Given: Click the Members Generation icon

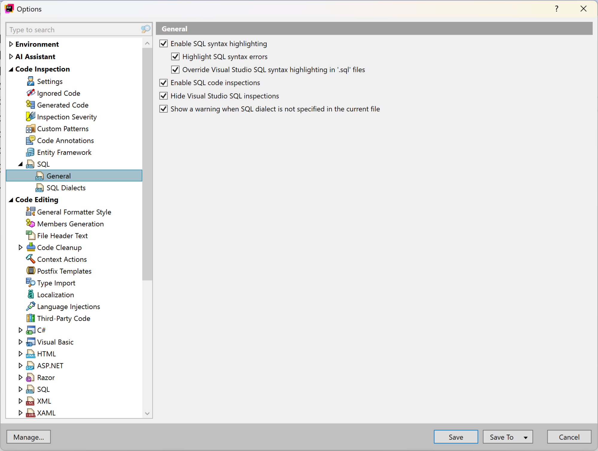Looking at the screenshot, I should [31, 224].
